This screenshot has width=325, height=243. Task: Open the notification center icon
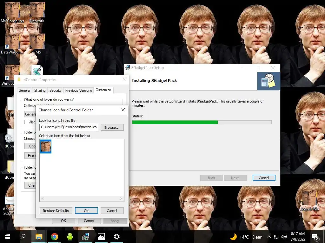pos(315,237)
